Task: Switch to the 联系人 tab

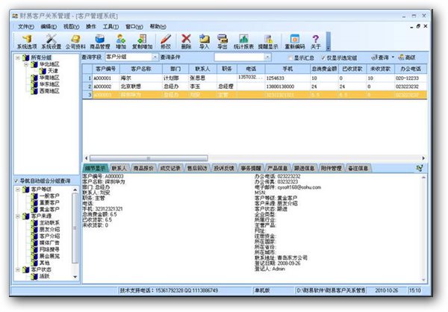Action: coord(119,168)
